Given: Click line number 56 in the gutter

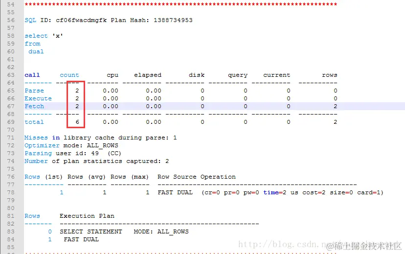Looking at the screenshot, I should 11,20.
